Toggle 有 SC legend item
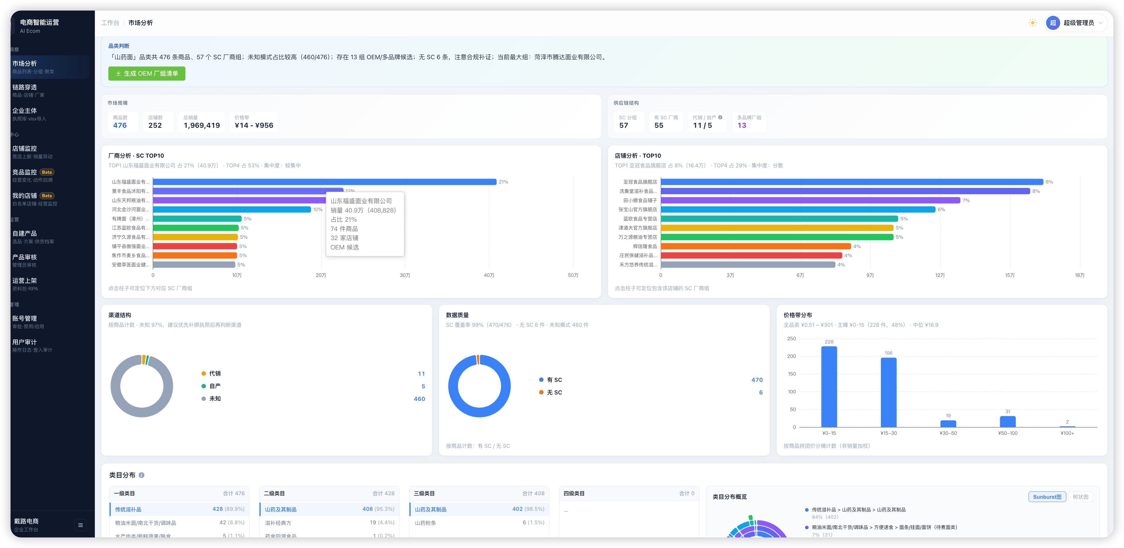 [551, 380]
